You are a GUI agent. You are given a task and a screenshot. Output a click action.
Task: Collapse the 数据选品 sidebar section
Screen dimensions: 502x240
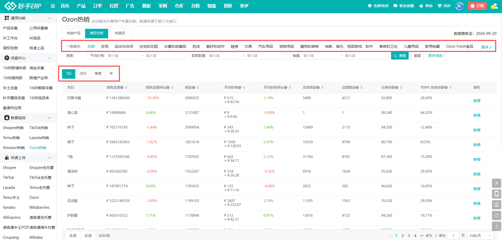49,118
